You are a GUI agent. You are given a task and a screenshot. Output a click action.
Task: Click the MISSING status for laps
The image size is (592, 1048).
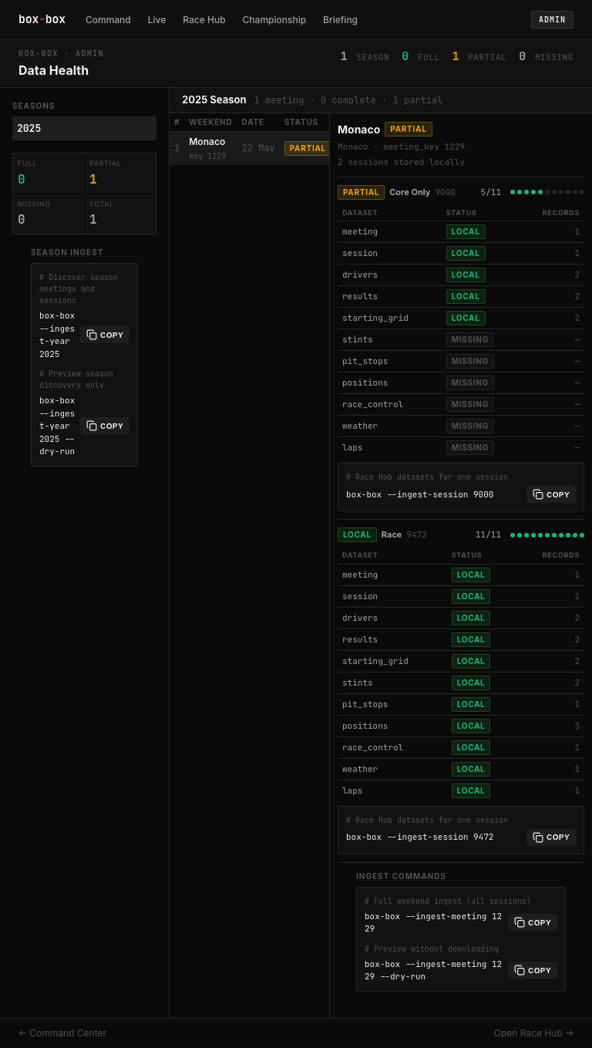(470, 447)
